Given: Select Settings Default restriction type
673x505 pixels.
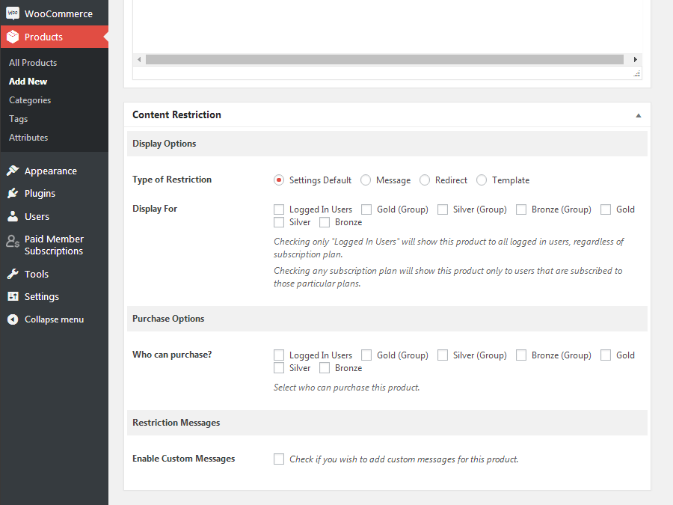Looking at the screenshot, I should (279, 180).
